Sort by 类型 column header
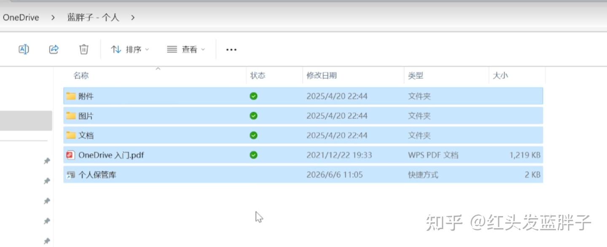This screenshot has width=607, height=247. pos(416,76)
